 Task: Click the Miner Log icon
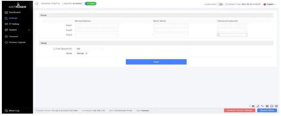tap(6, 111)
